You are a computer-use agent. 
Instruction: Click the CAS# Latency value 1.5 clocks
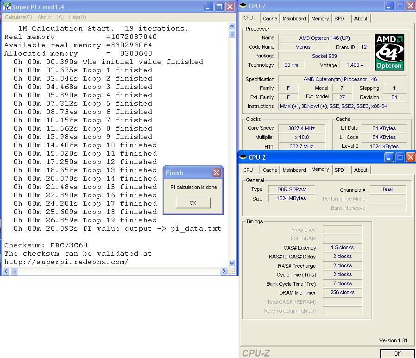point(342,247)
